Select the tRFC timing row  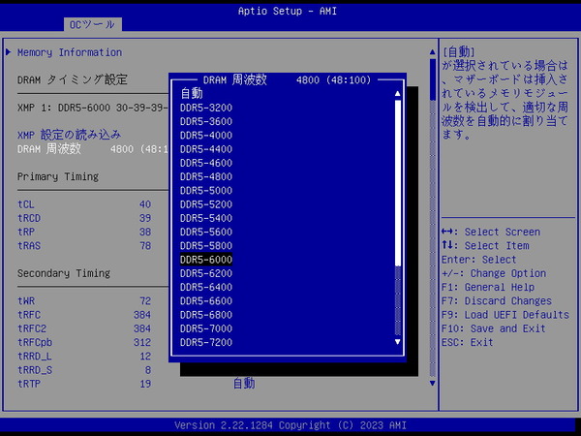(x=84, y=315)
